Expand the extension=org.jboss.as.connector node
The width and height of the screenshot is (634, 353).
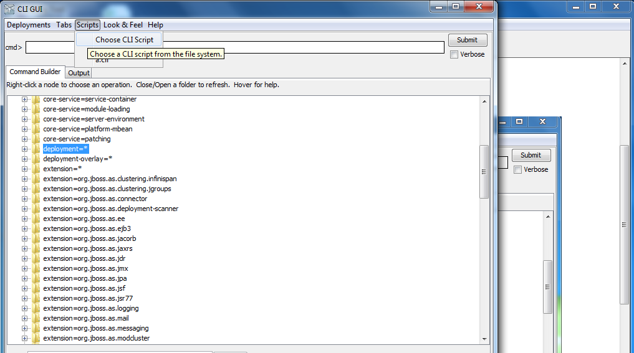point(25,199)
